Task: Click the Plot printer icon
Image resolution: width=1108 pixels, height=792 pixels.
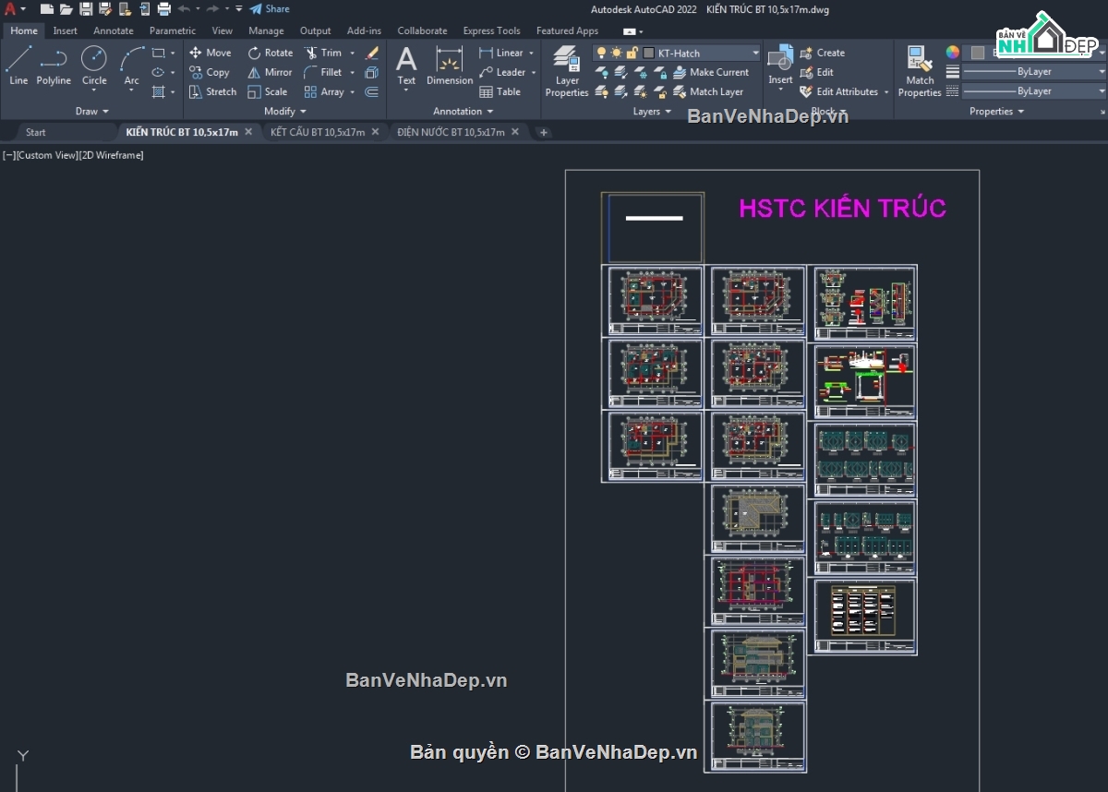Action: click(163, 9)
